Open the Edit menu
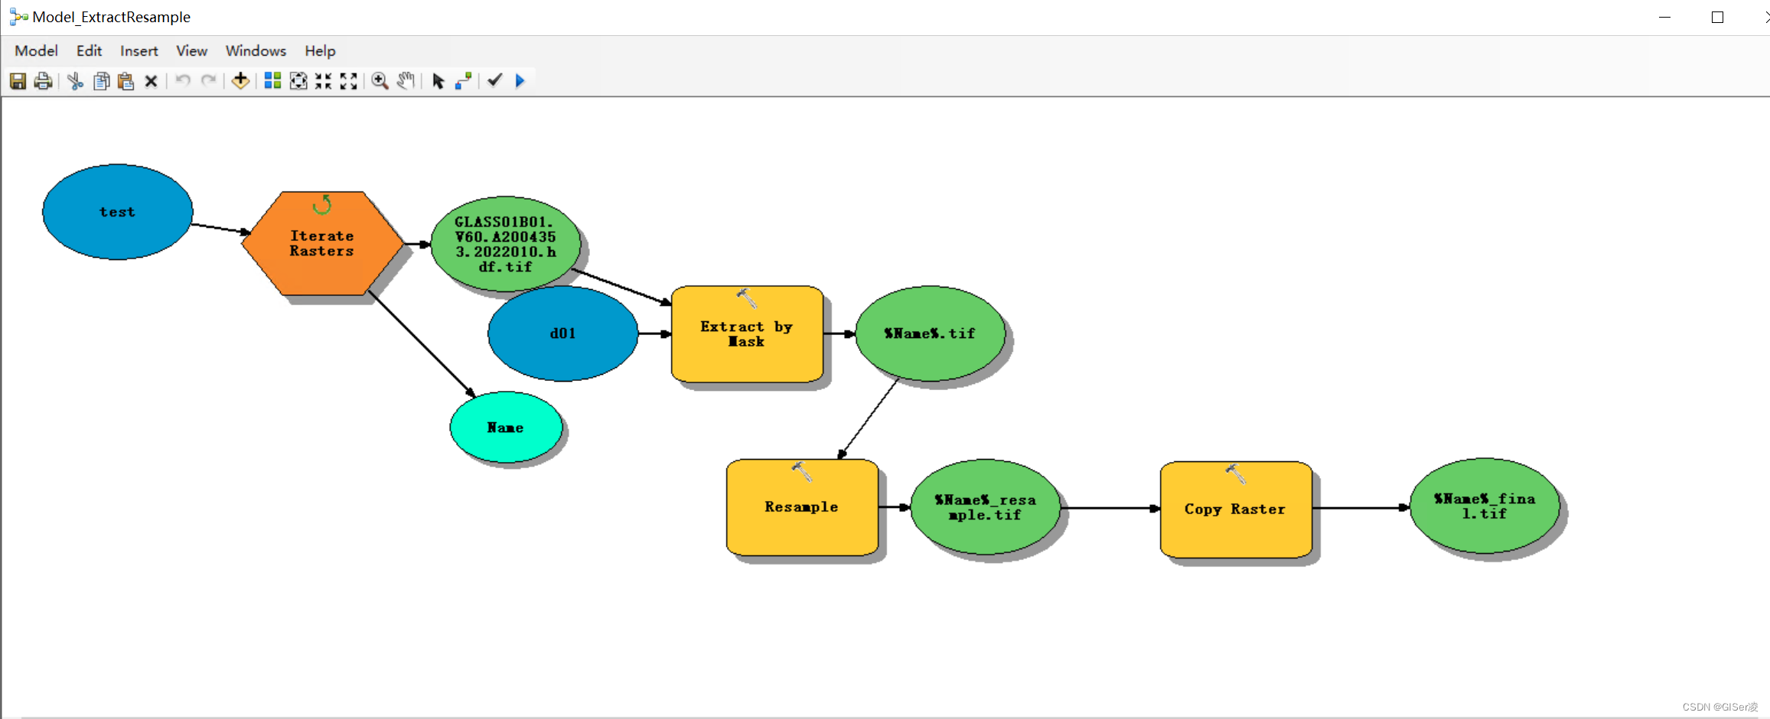 89,51
